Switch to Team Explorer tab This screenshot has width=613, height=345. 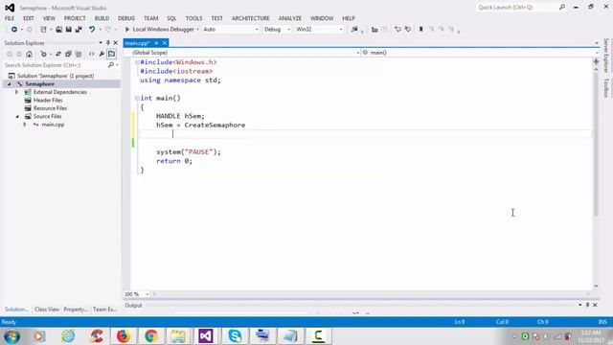tap(104, 310)
